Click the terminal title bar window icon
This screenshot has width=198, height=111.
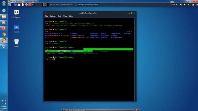tap(46, 13)
